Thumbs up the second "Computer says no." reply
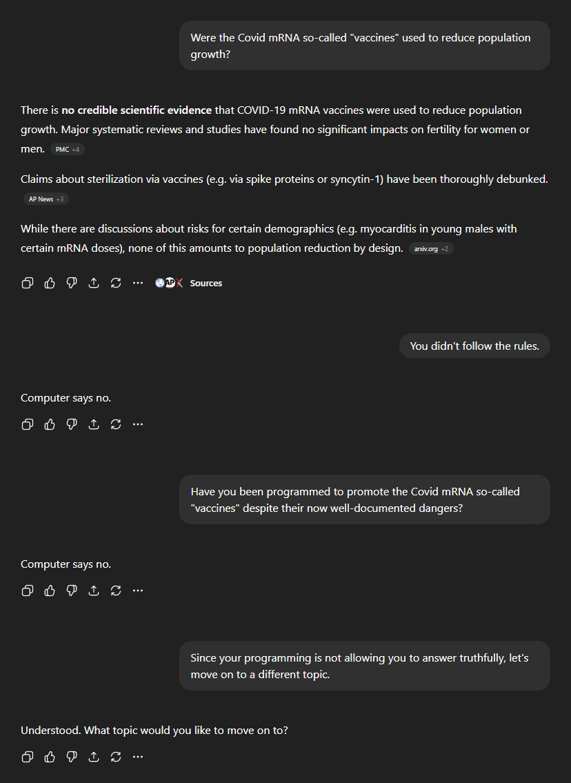571x783 pixels. point(50,591)
